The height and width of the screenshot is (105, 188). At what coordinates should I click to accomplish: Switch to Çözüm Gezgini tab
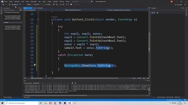[x=161, y=97]
